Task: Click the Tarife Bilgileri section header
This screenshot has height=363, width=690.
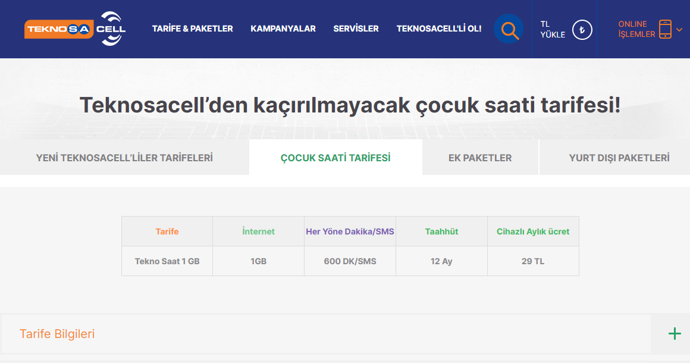Action: [x=326, y=333]
